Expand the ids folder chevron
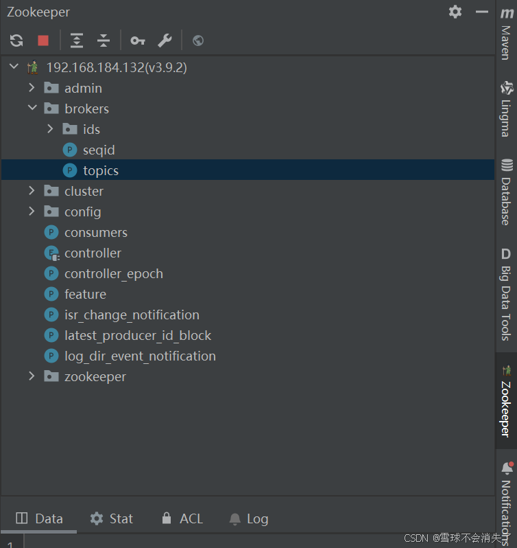Image resolution: width=517 pixels, height=548 pixels. 50,128
